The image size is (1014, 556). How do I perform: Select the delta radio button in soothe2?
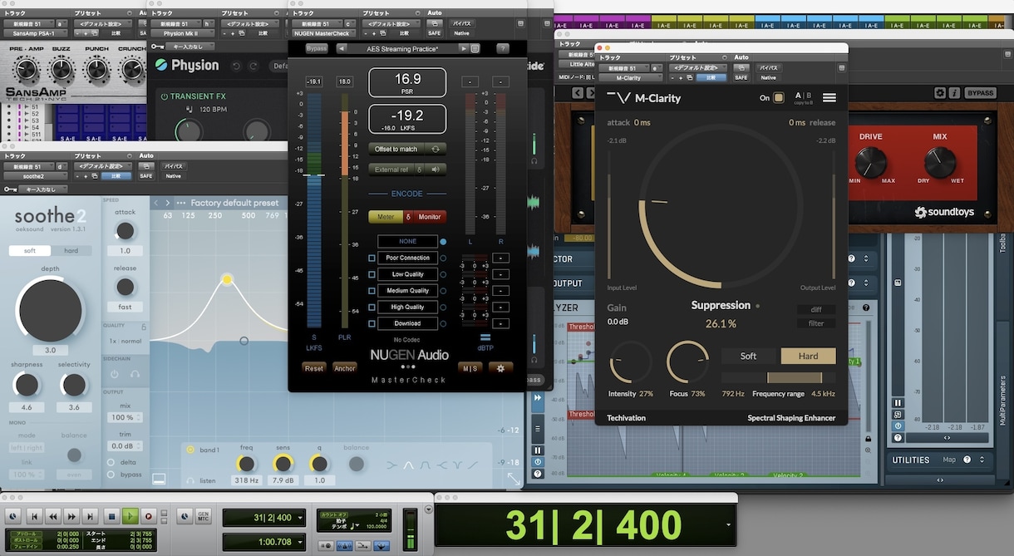111,462
